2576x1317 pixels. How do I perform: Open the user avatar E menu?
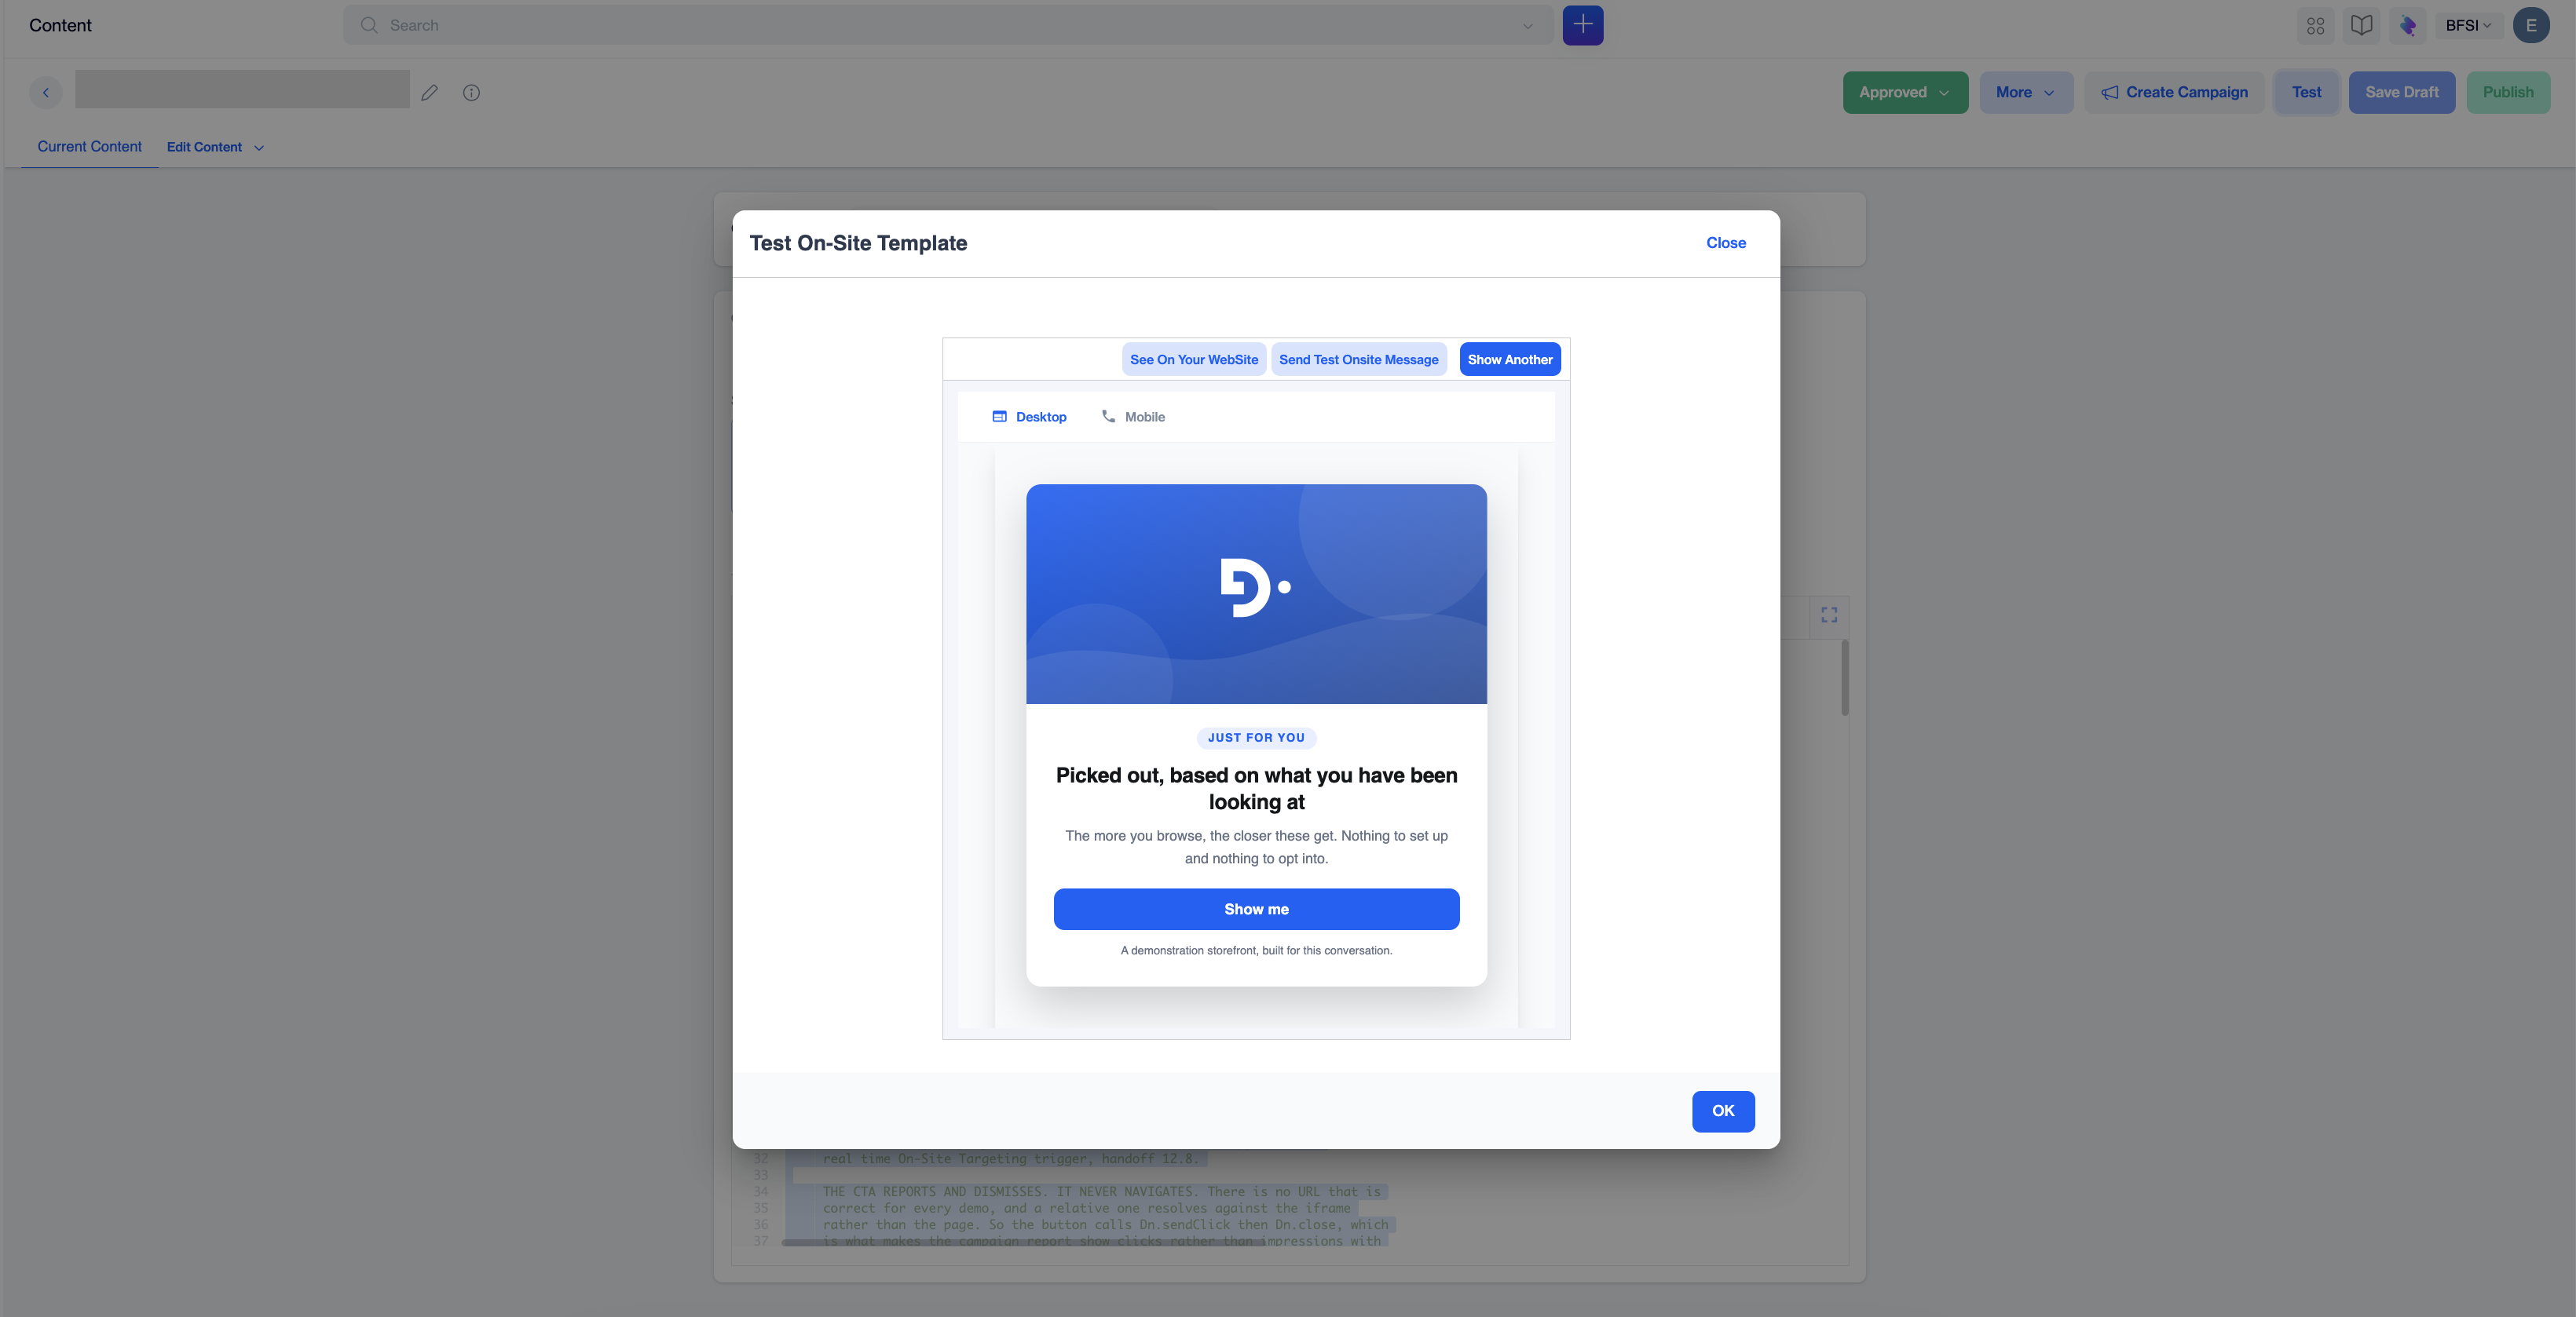pos(2531,26)
